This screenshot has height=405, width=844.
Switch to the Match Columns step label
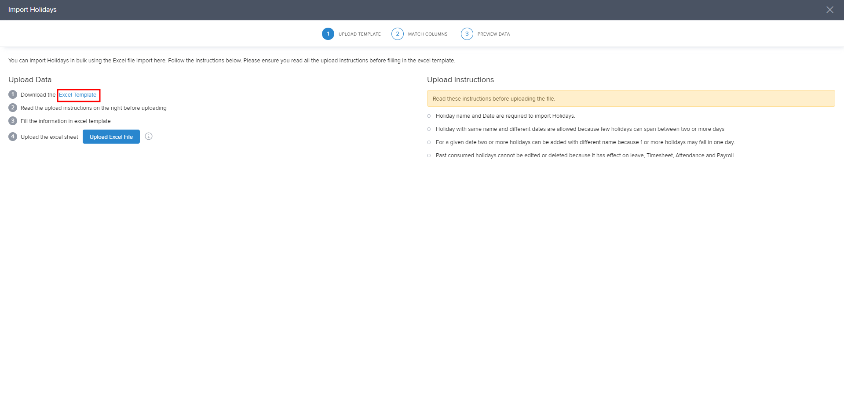(427, 34)
